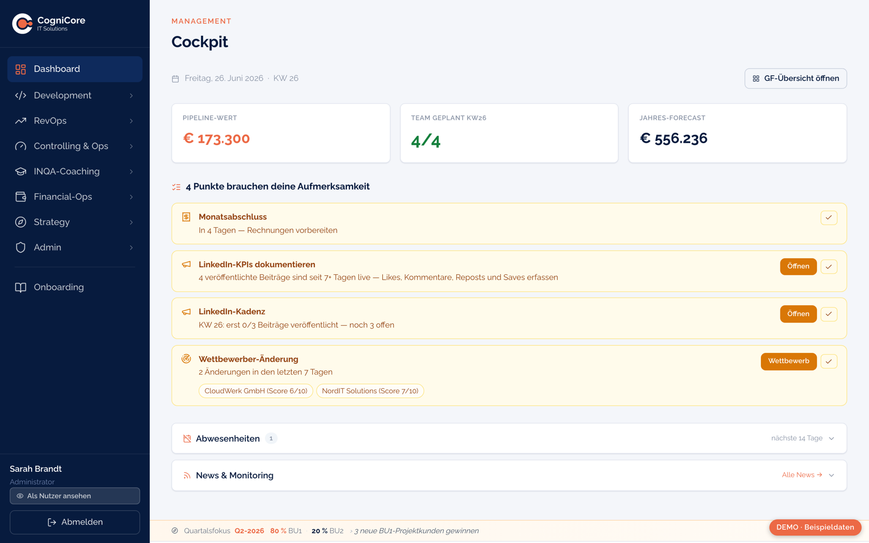Click the Controlling & Ops gauge icon
The height and width of the screenshot is (543, 869).
pos(21,146)
